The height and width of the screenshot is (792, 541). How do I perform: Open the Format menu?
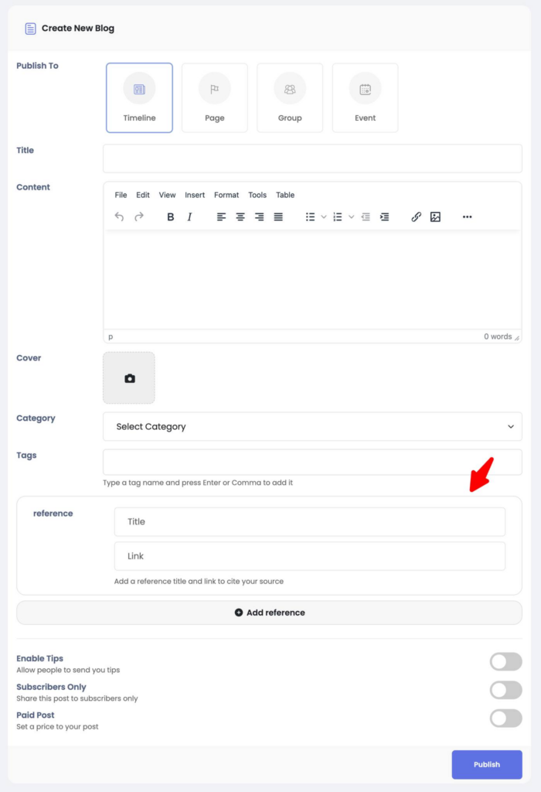(226, 195)
